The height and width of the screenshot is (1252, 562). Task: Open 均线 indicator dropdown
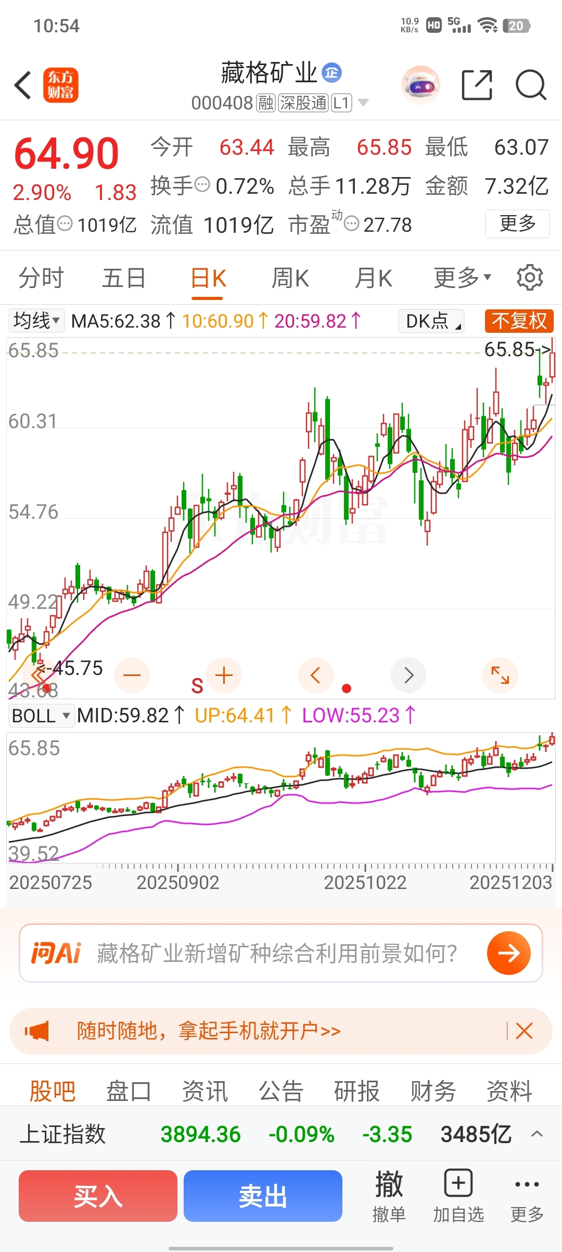click(36, 321)
